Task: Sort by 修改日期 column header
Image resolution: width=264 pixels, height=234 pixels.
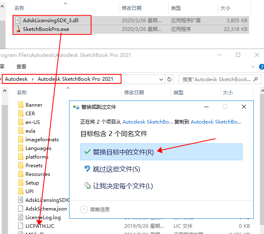Action: pos(132,93)
